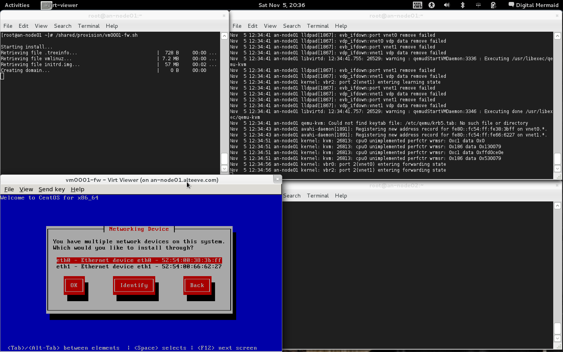Open the on-screen keyboard tray icon
Image resolution: width=563 pixels, height=352 pixels.
pos(418,5)
